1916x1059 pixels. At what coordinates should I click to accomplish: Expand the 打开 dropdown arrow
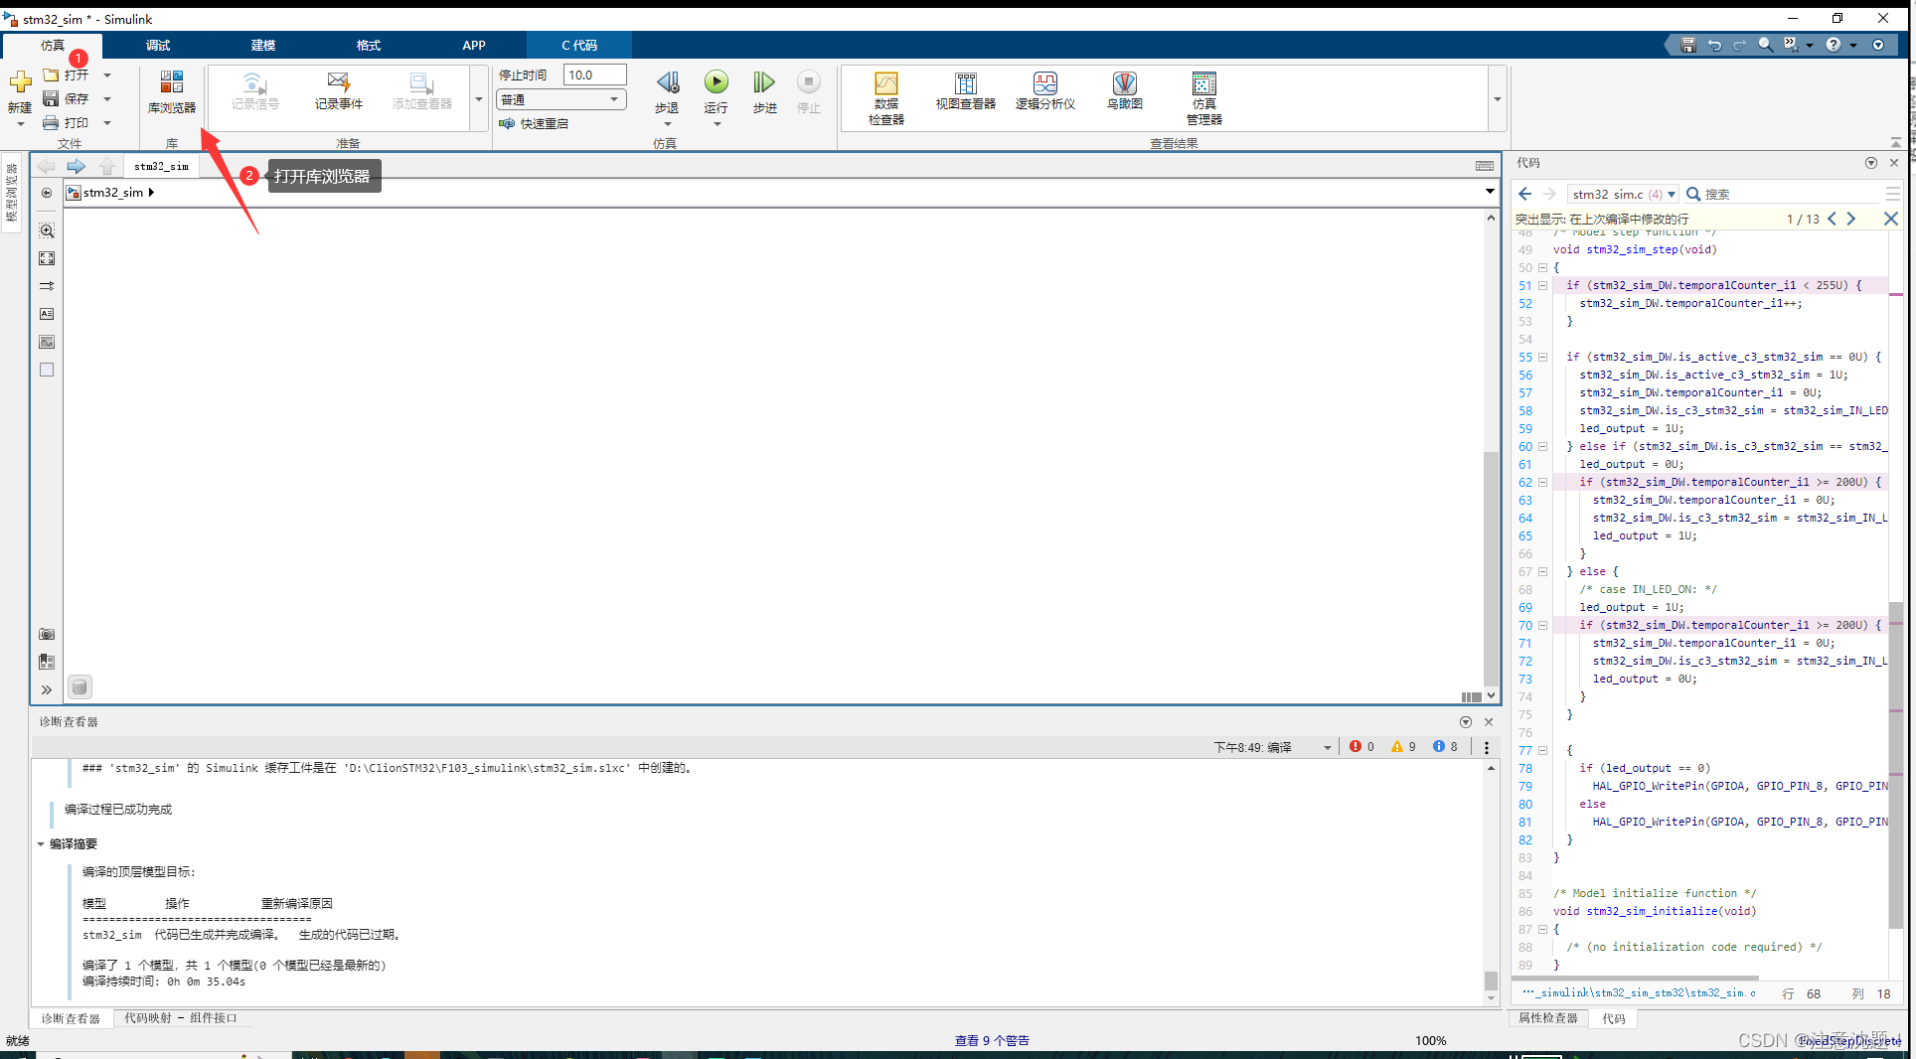click(107, 75)
